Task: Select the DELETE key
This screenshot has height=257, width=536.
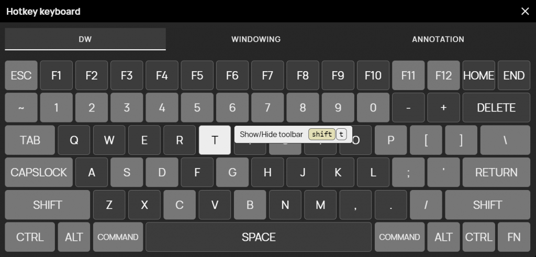Action: [496, 108]
